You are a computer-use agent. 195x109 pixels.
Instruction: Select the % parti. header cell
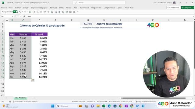coord(39,34)
